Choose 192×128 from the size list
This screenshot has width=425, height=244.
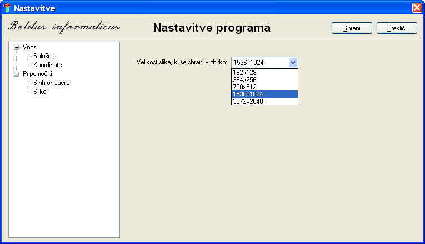pyautogui.click(x=244, y=73)
